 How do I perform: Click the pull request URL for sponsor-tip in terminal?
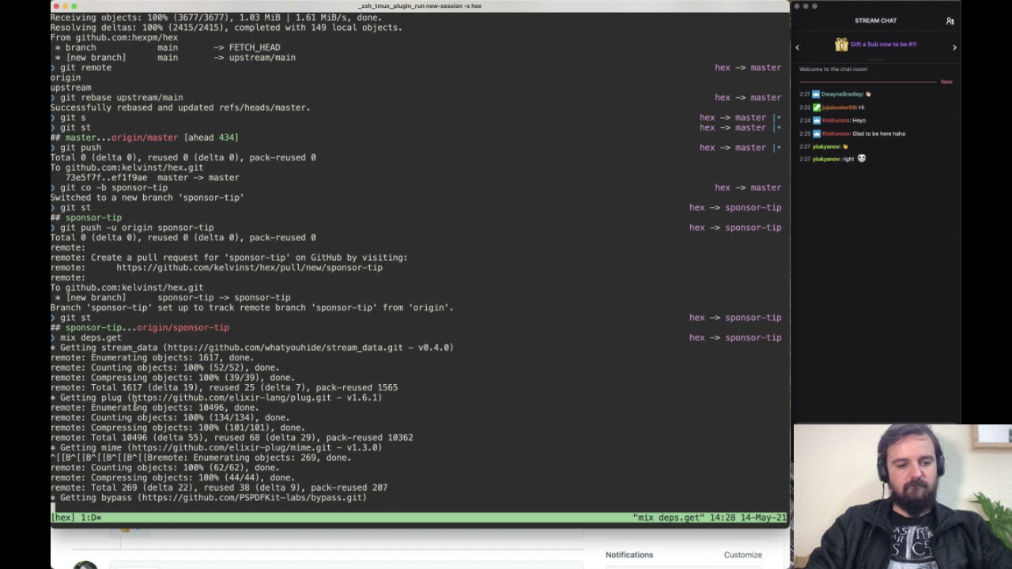[x=249, y=268]
